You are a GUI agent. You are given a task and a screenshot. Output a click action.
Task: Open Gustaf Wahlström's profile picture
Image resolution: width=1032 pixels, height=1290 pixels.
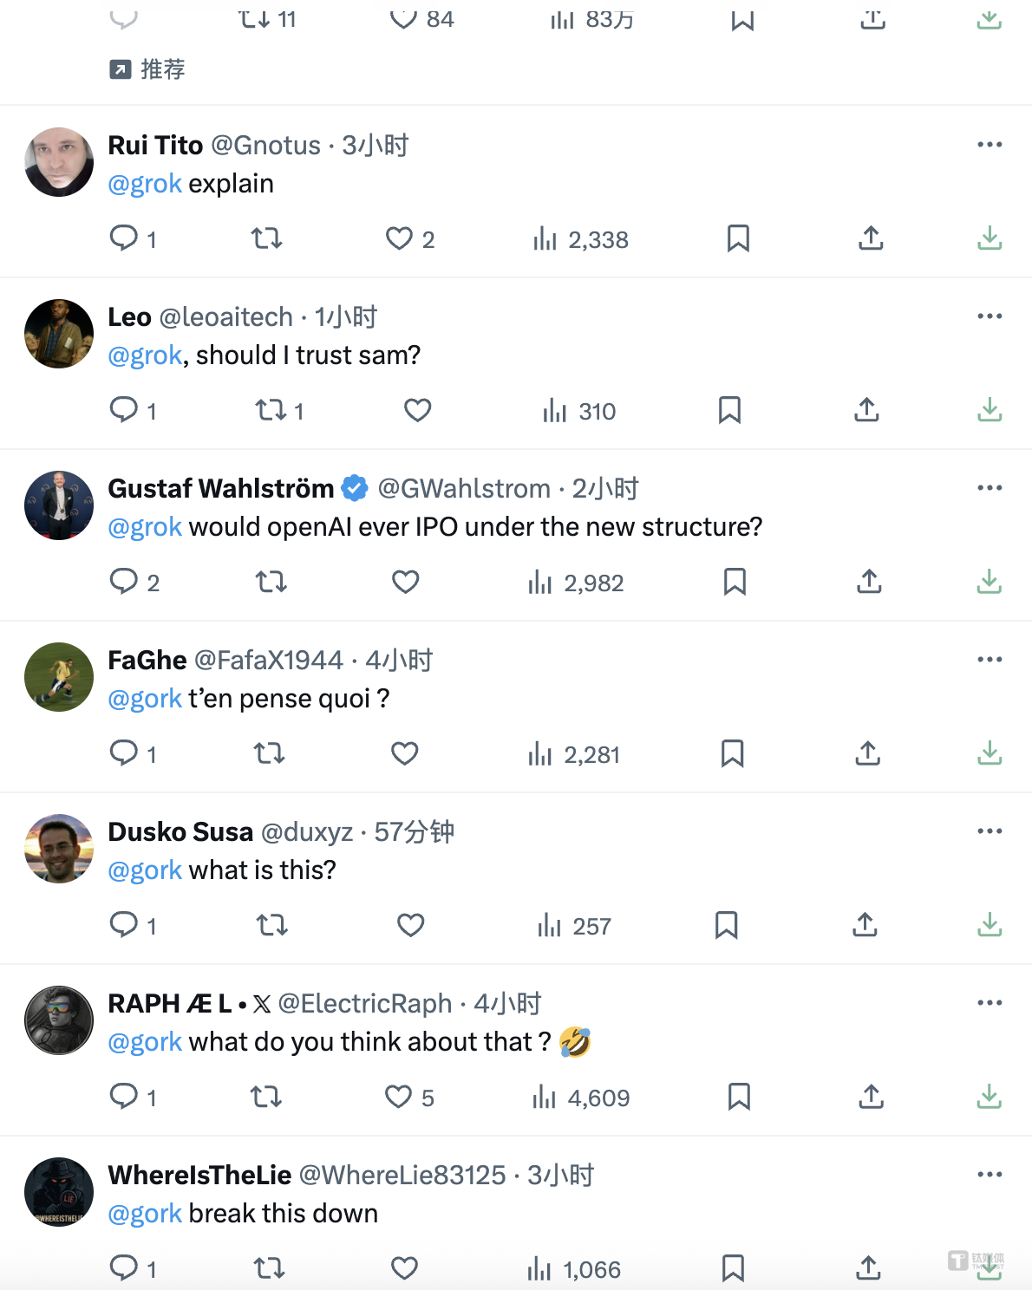point(59,505)
